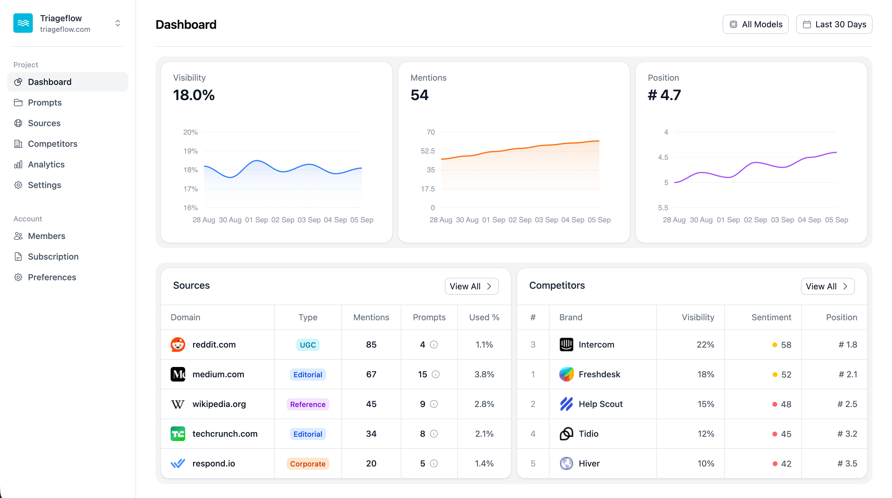Click the Freshdesk brand logo icon
Screen dimensions: 892x498
[566, 374]
